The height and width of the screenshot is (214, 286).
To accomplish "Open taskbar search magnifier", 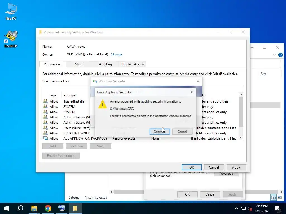I will click(x=20, y=208).
